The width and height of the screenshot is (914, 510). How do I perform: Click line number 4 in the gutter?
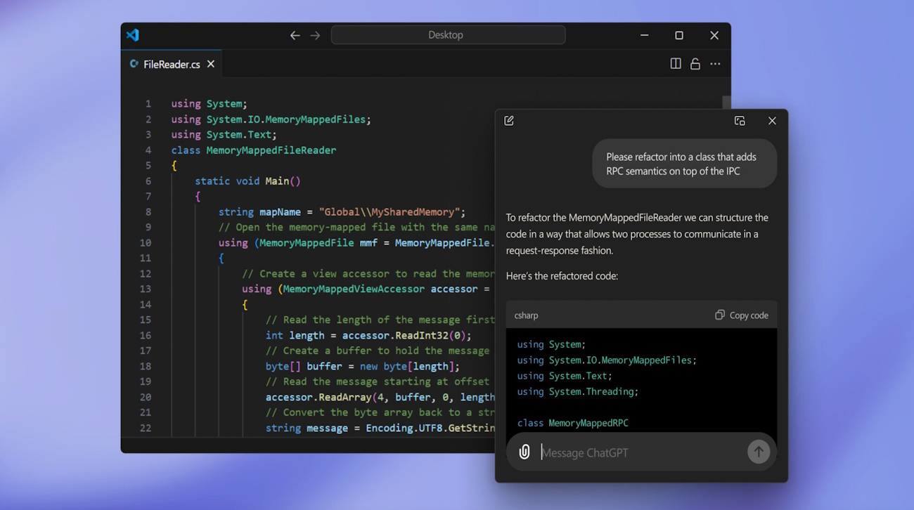(x=148, y=150)
